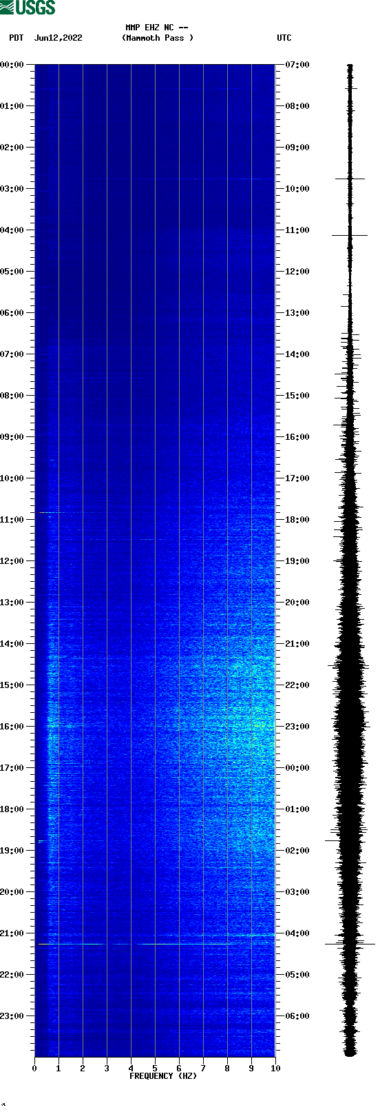Viewport: 380px width, 1112px height.
Task: Click the large seismogram spike near 11:00 UTC
Action: tap(350, 236)
